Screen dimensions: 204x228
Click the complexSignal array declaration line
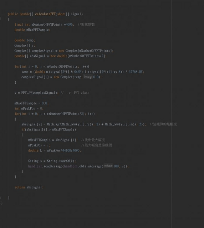pos(64,51)
